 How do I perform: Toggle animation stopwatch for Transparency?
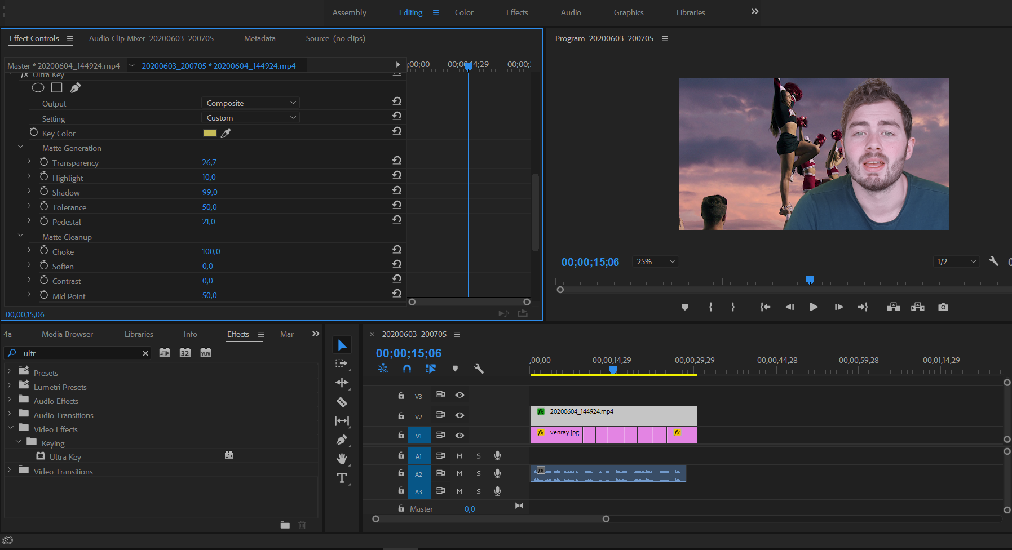pyautogui.click(x=44, y=162)
